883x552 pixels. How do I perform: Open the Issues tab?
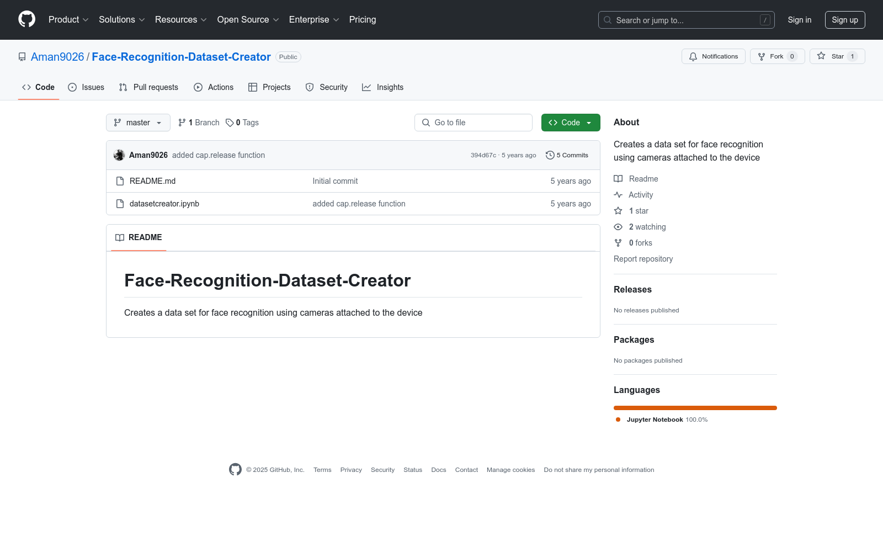pyautogui.click(x=86, y=87)
